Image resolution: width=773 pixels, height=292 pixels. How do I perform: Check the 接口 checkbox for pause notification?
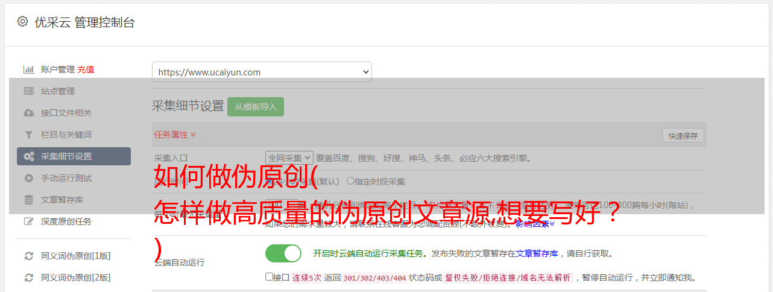click(x=269, y=277)
